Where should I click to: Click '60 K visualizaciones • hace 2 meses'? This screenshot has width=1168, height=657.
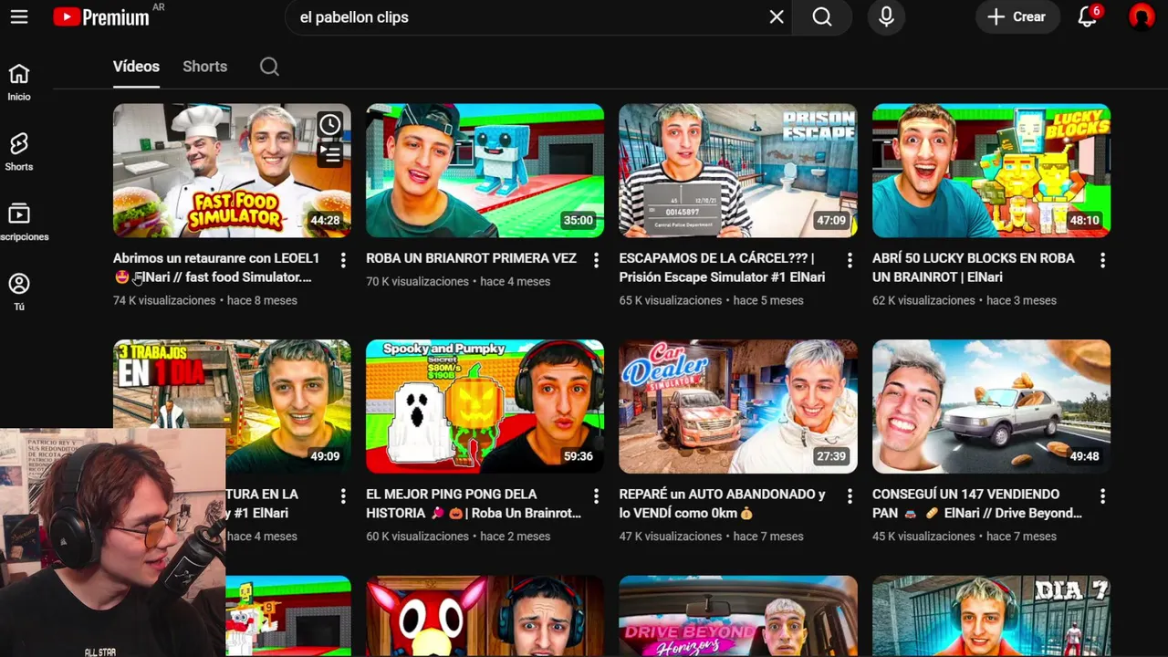[x=458, y=536]
